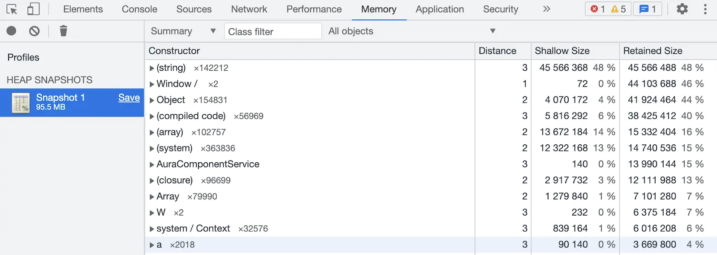The width and height of the screenshot is (717, 255).
Task: Click the trash collect garbage icon
Action: coord(64,31)
